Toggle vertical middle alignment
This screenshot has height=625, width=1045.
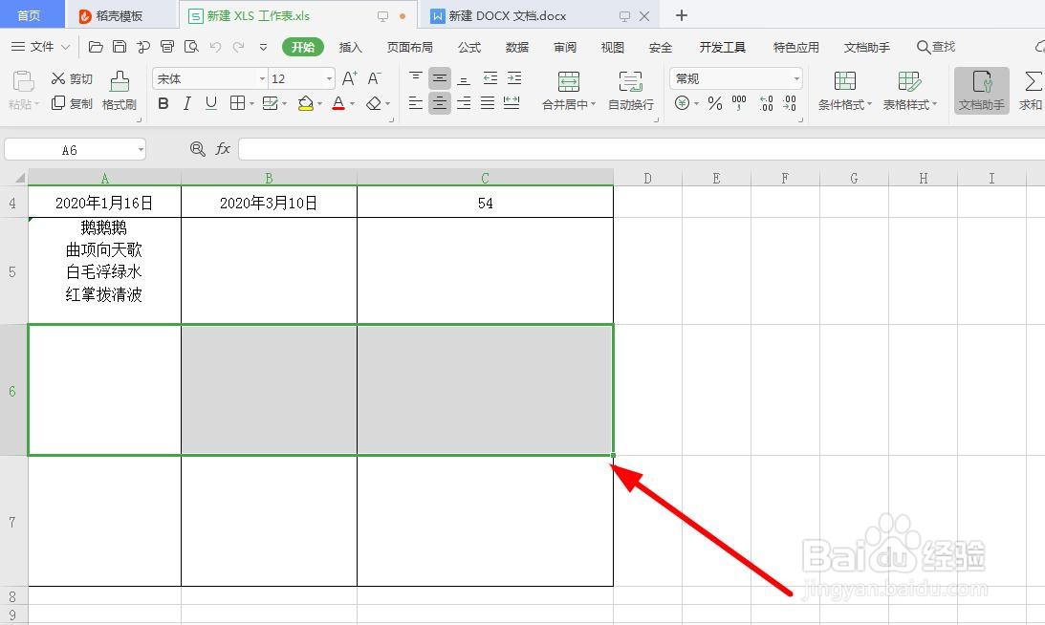pos(440,78)
